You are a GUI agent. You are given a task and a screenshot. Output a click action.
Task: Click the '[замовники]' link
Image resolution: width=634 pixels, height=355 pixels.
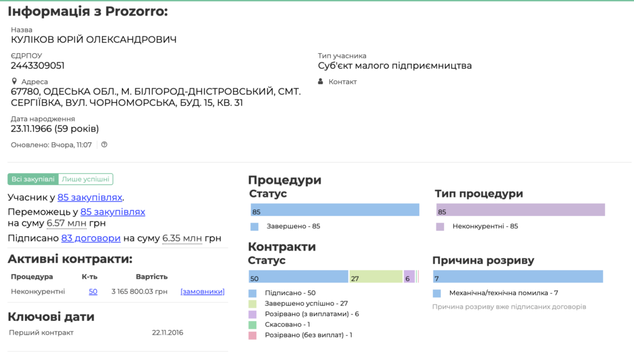pyautogui.click(x=202, y=291)
